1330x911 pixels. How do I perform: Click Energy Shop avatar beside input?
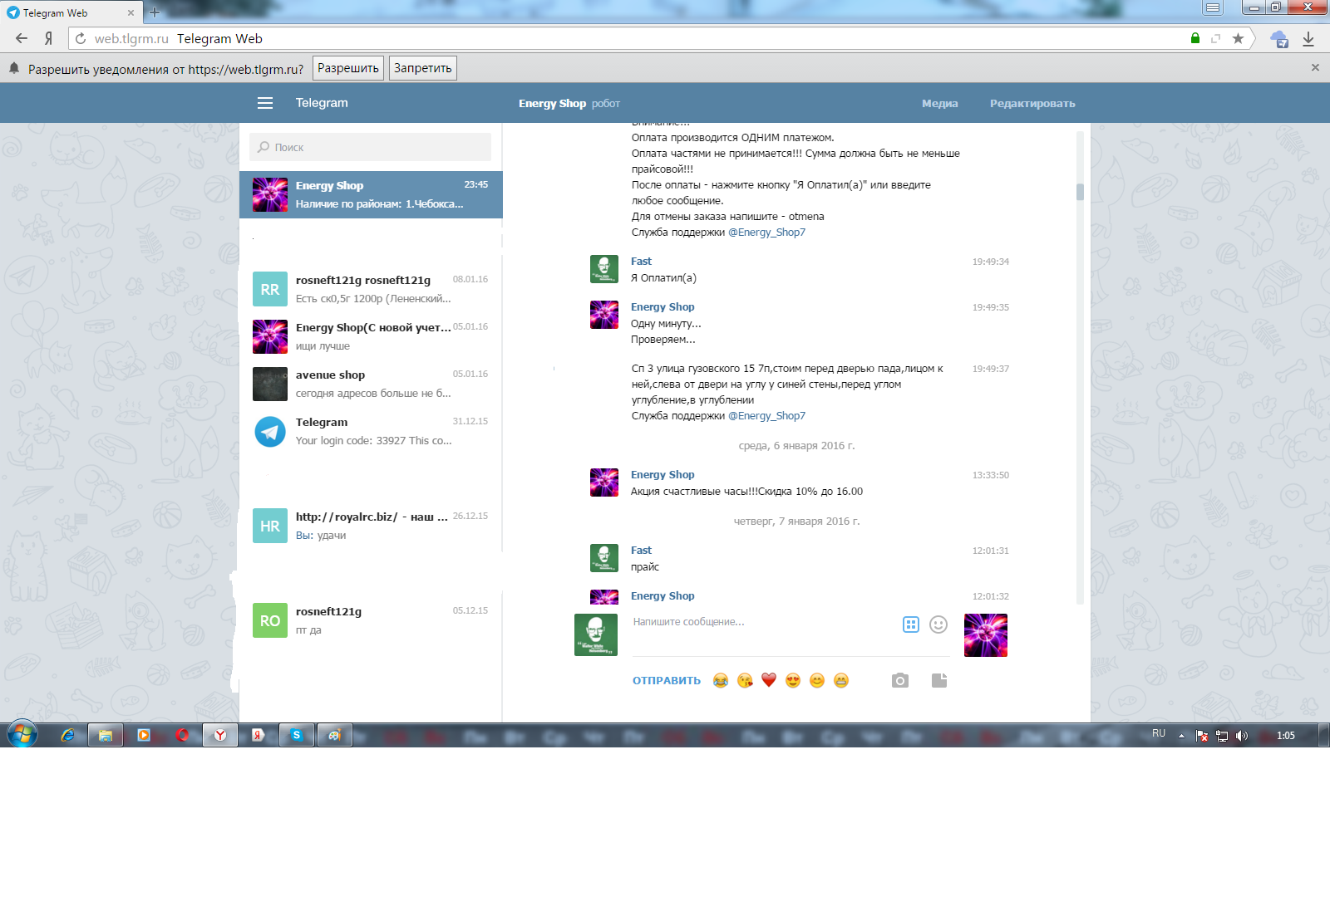(986, 635)
